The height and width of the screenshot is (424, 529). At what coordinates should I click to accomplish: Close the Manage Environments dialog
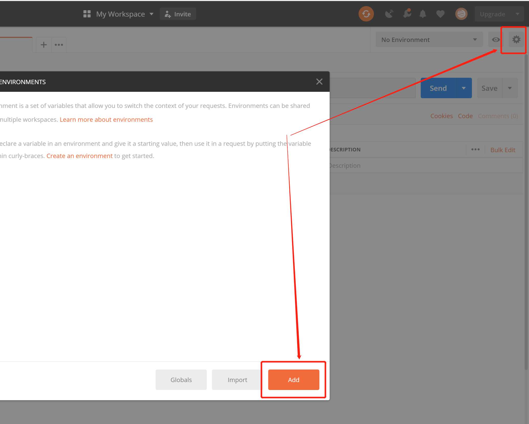319,82
